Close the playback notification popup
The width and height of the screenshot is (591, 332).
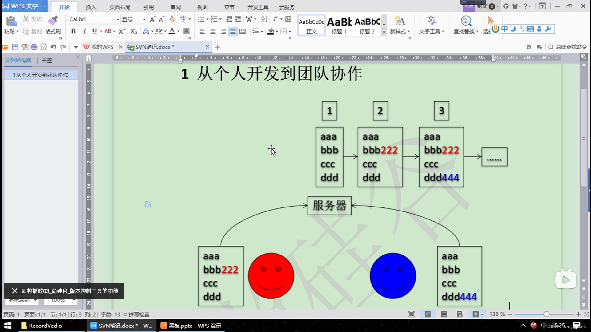14,290
